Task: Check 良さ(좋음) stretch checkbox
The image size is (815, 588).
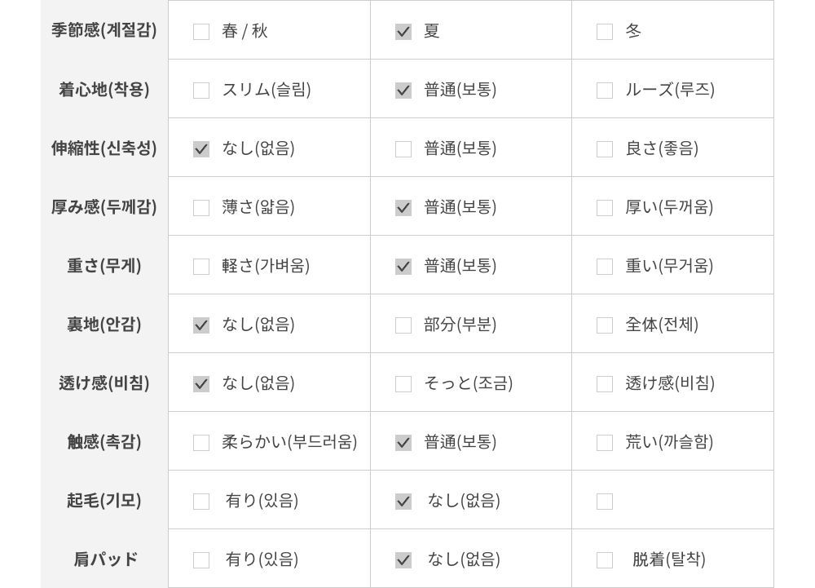Action: (605, 149)
